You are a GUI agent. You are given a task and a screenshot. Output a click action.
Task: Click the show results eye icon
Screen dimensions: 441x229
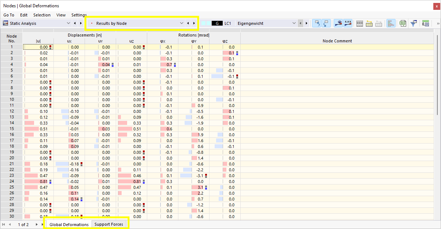point(338,23)
